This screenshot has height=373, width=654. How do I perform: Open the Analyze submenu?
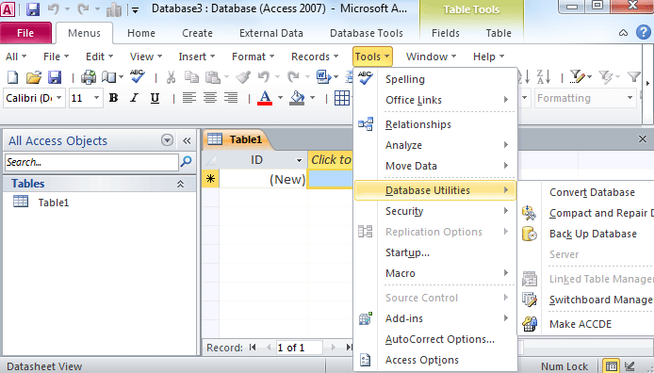(x=434, y=145)
